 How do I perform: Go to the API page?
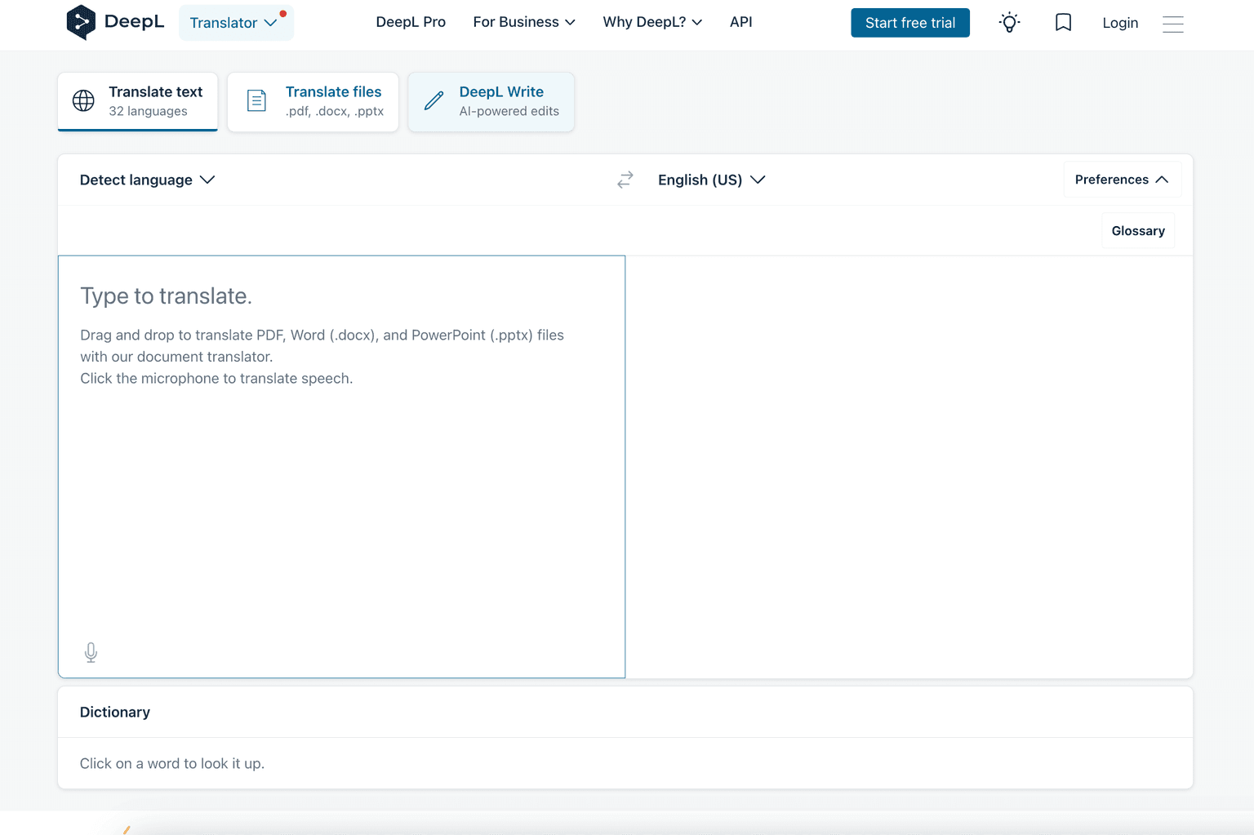740,22
